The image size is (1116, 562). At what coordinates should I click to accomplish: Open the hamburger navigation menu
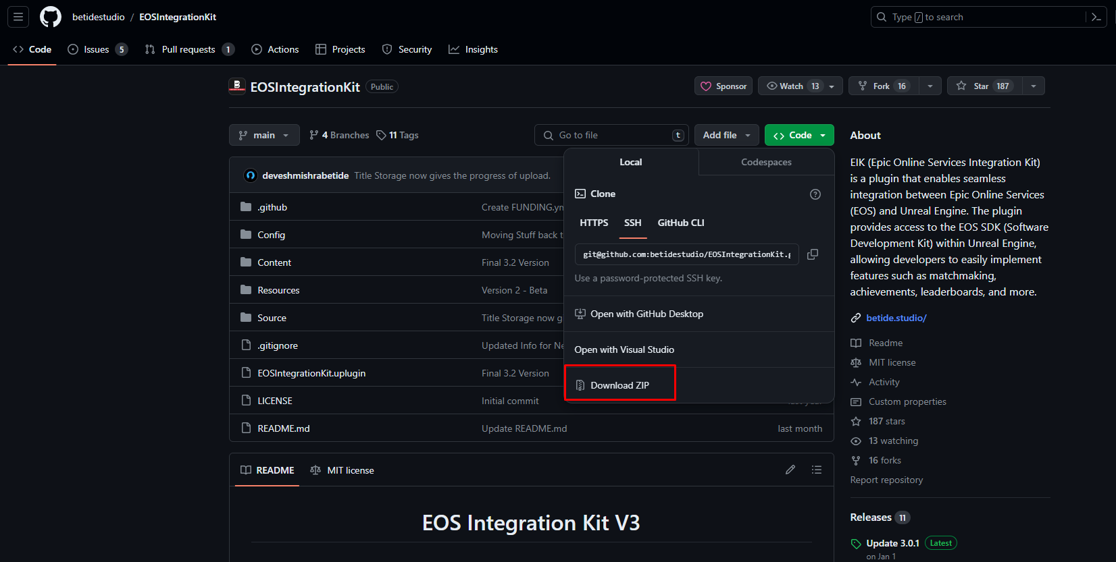18,17
